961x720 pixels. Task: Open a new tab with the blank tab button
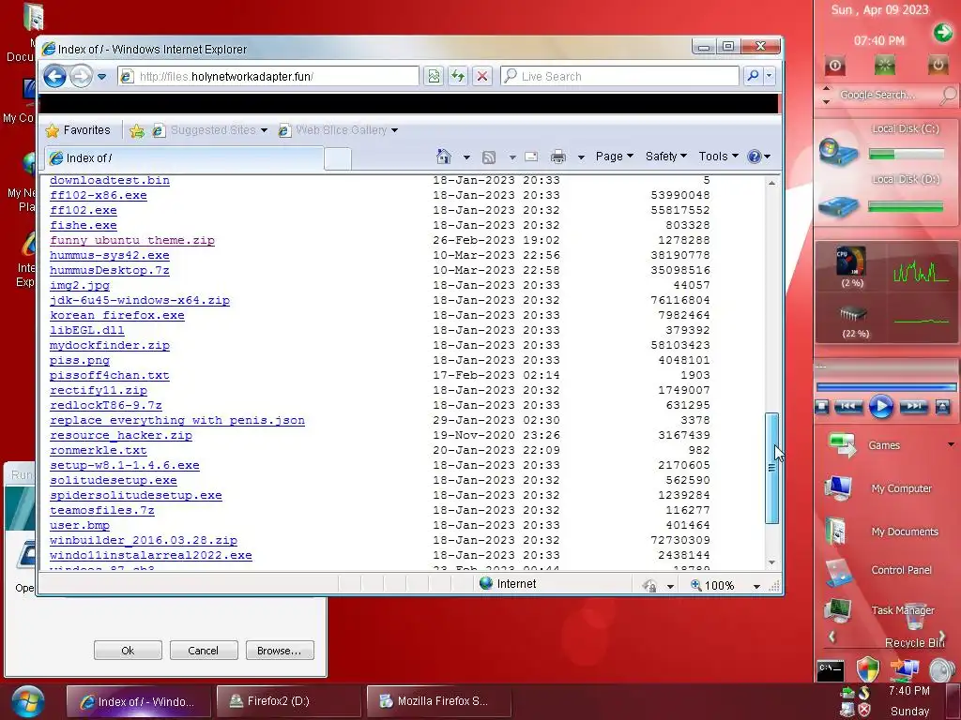(x=337, y=158)
